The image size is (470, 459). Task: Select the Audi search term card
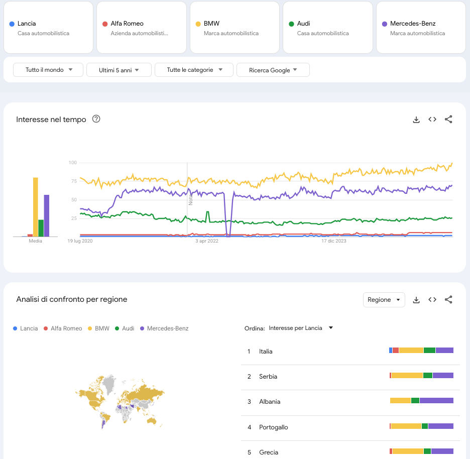[328, 27]
